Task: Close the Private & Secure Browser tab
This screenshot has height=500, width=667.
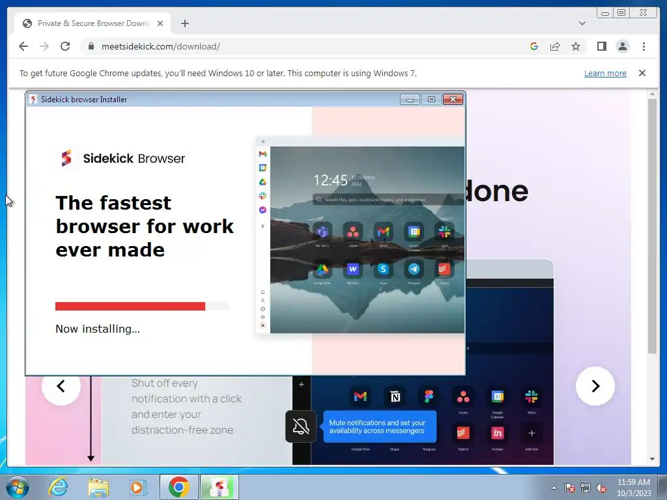Action: (160, 23)
